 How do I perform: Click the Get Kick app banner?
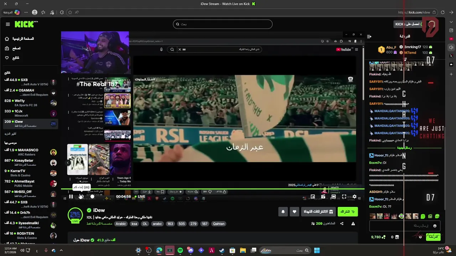tap(408, 24)
